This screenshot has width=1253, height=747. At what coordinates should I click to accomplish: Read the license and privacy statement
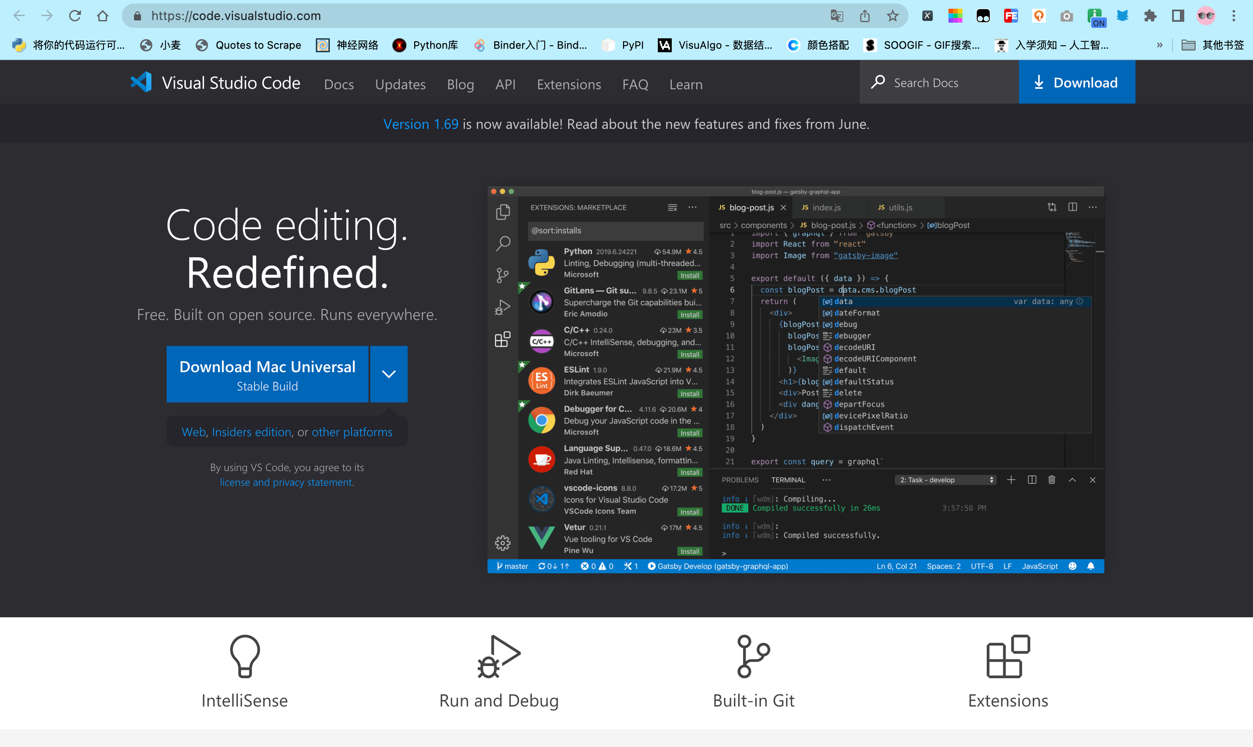pyautogui.click(x=286, y=482)
